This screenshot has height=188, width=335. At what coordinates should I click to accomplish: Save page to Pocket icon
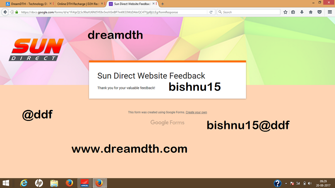320,12
